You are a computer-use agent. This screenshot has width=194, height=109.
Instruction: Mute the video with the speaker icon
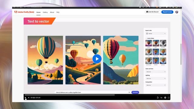28,97
